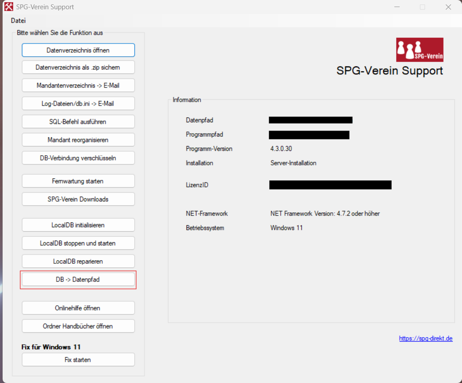Select Mandant reorganisieren
This screenshot has height=383, width=462.
[78, 140]
